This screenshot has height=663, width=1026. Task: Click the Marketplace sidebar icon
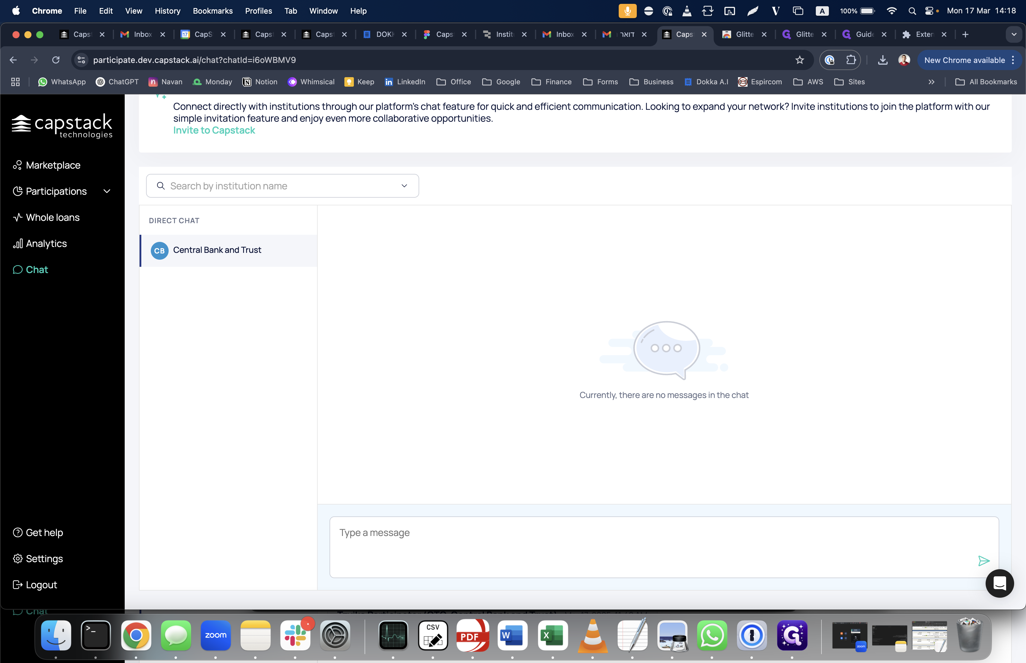tap(17, 165)
